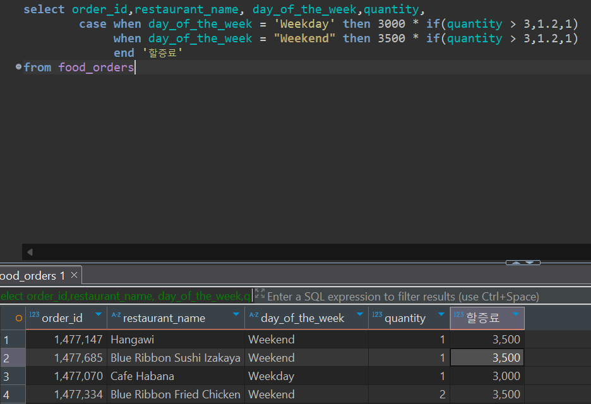Click the scroll-left arrow in editor scrollbar

(30, 252)
